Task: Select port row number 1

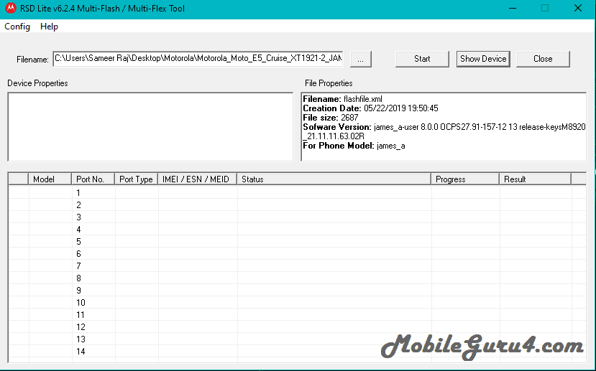Action: pyautogui.click(x=297, y=193)
